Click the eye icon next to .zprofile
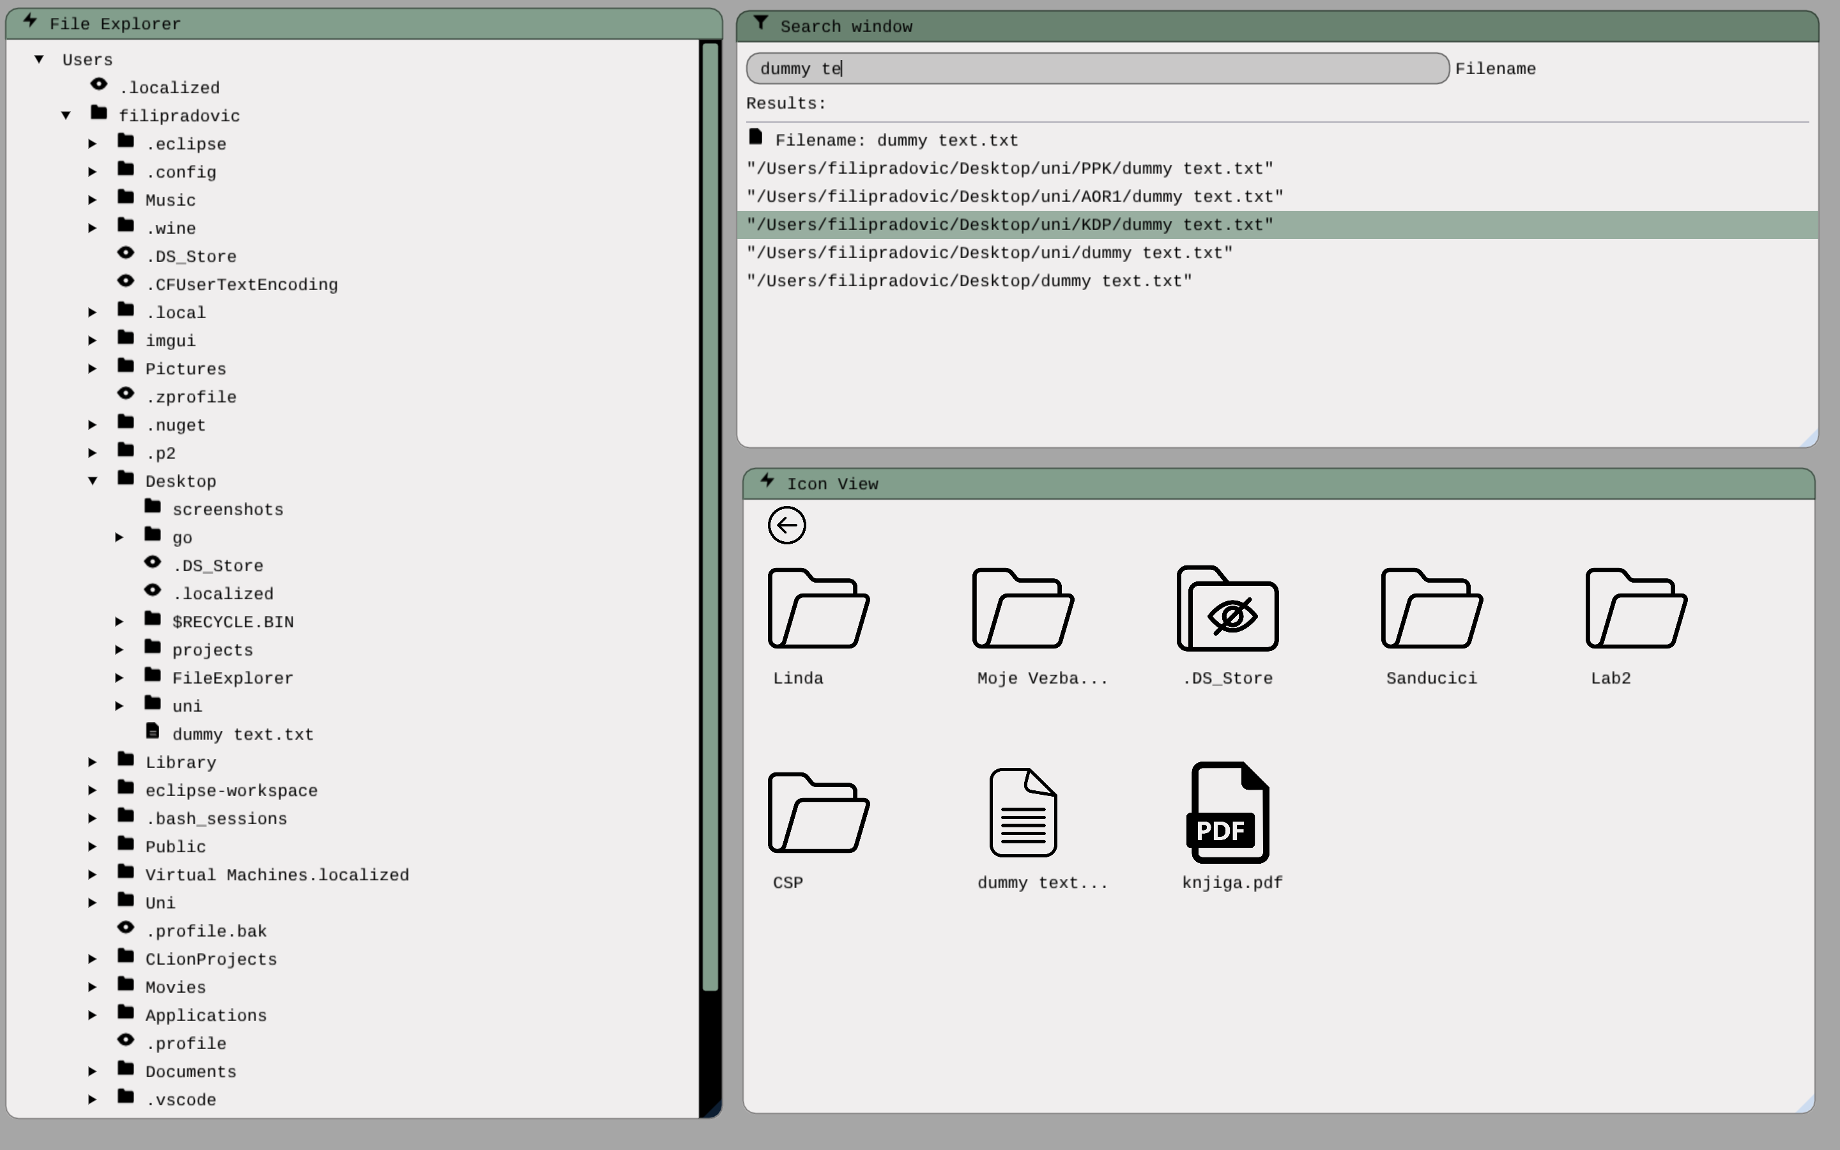1840x1150 pixels. point(125,394)
